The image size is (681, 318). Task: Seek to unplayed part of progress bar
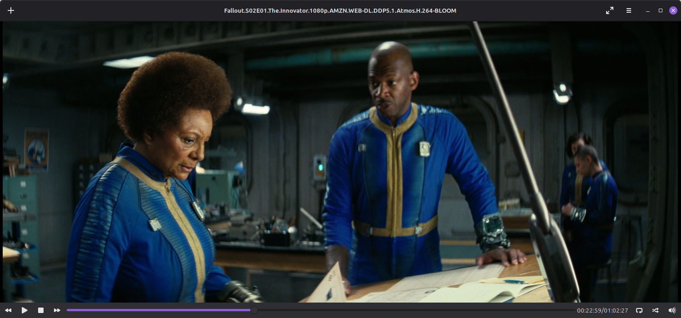pos(416,310)
